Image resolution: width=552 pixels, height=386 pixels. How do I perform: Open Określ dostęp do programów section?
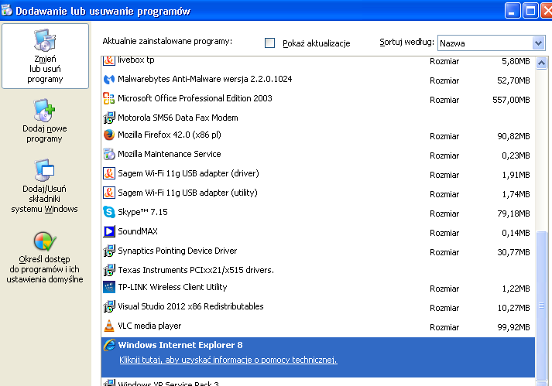(x=45, y=258)
